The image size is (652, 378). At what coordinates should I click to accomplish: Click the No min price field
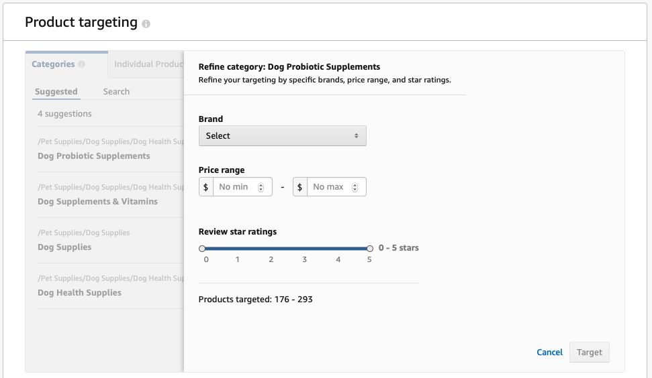pos(234,187)
